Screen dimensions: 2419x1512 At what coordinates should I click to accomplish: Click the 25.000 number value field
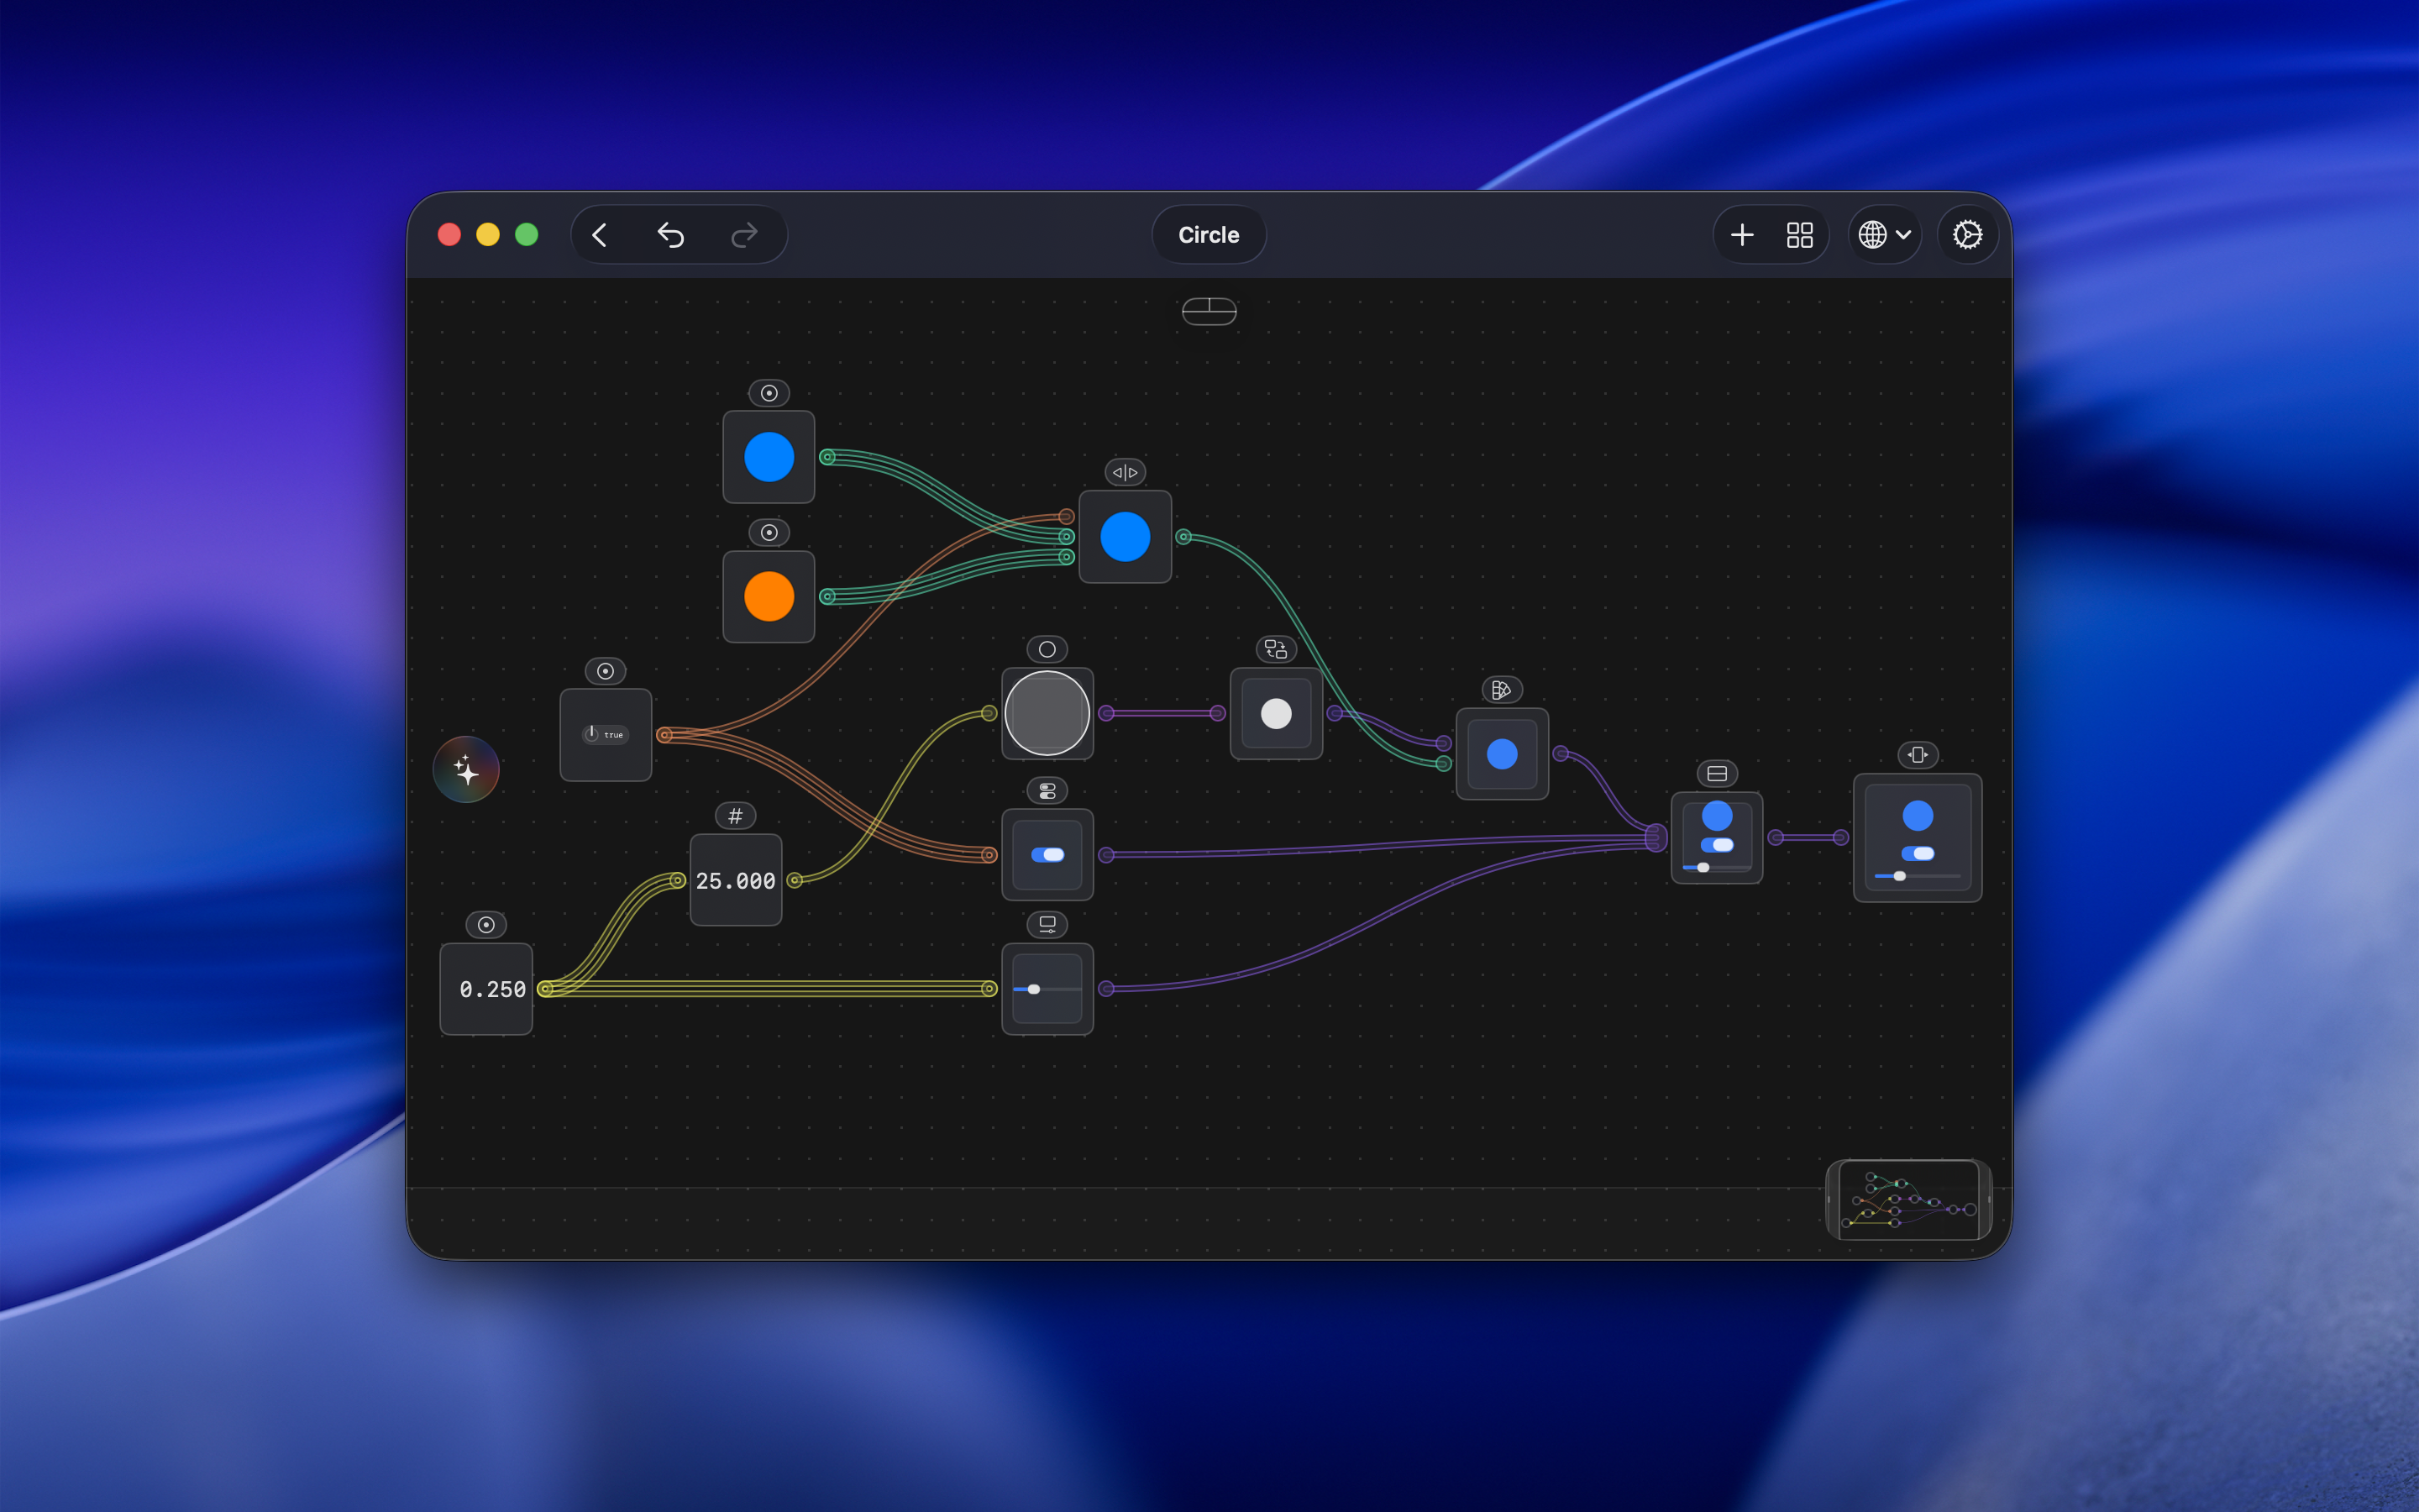pyautogui.click(x=735, y=881)
